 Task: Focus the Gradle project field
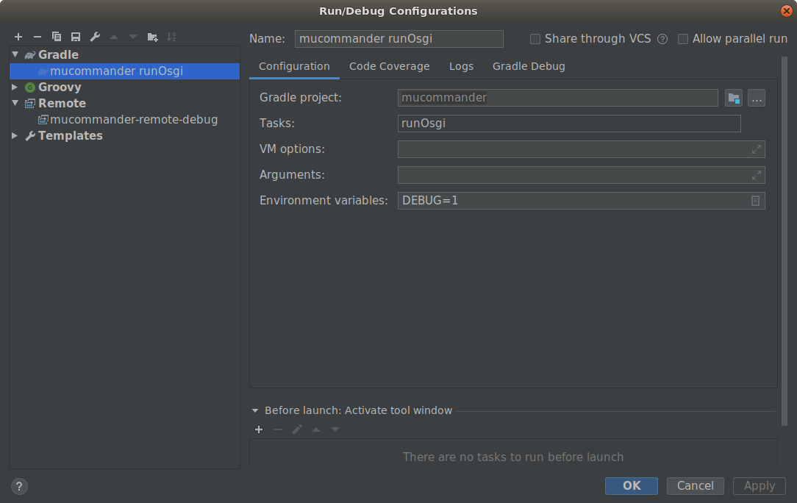tap(557, 98)
